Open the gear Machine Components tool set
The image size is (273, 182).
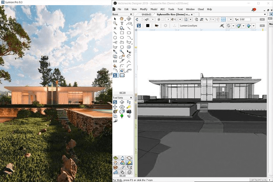tap(129, 172)
